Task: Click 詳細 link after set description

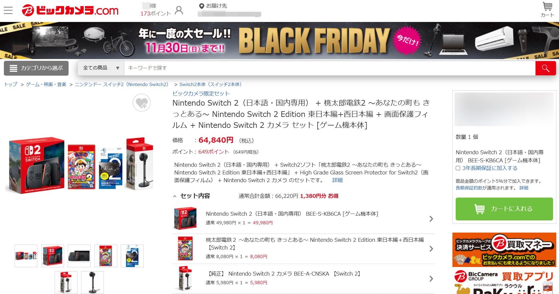Action: pos(337,180)
